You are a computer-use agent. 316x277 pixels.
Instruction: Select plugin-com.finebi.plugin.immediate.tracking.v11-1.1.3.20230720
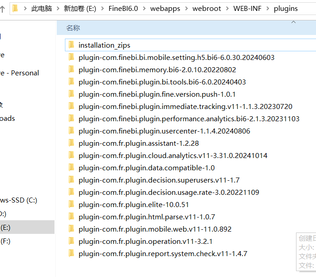[x=185, y=106]
